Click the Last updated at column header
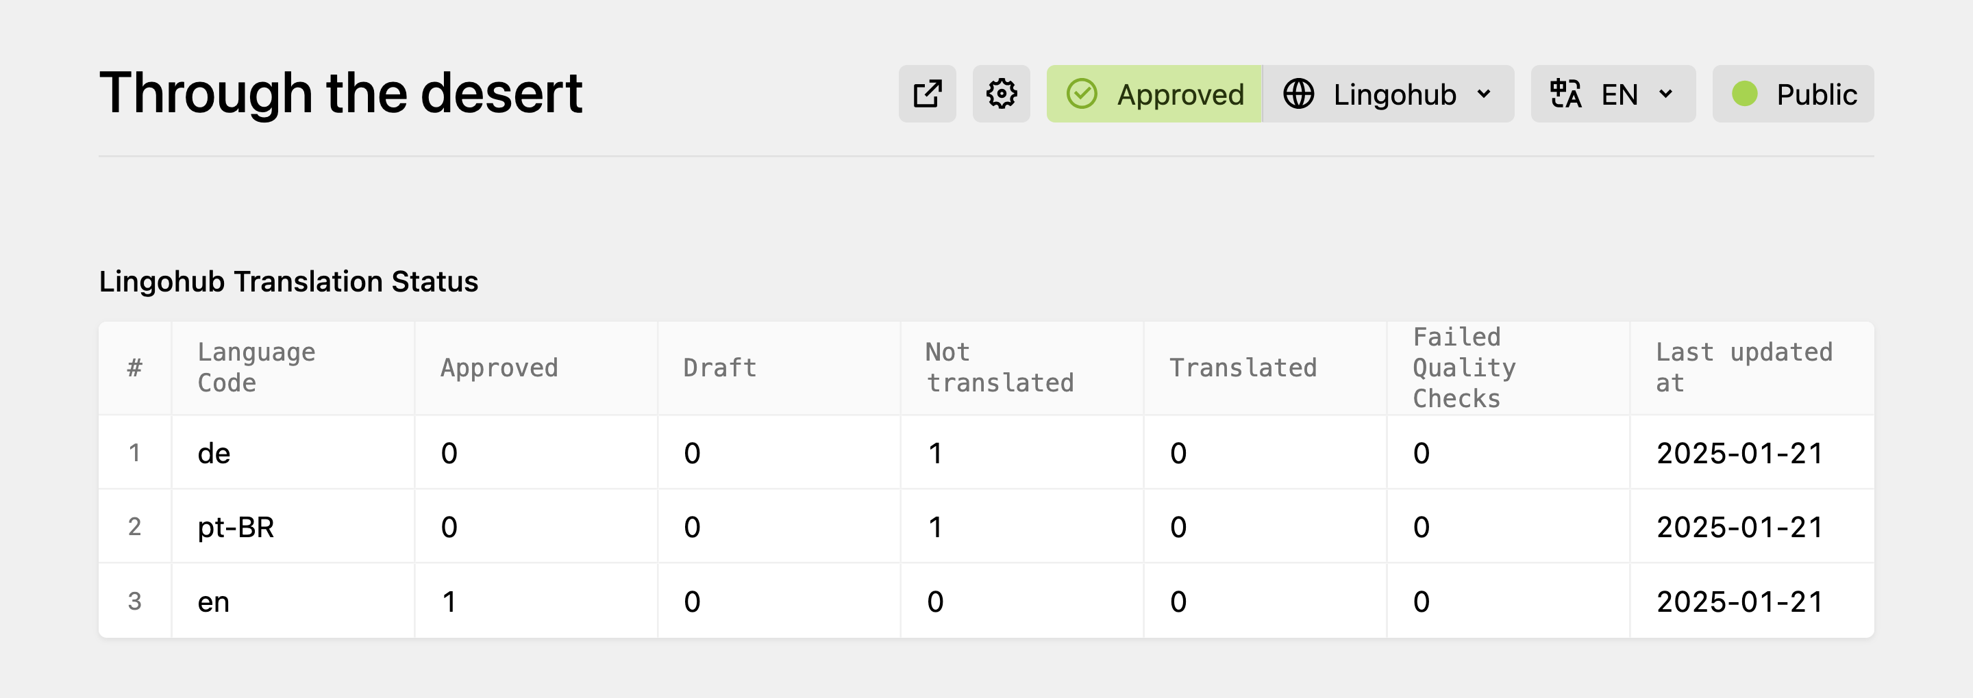The image size is (1973, 698). [1744, 367]
